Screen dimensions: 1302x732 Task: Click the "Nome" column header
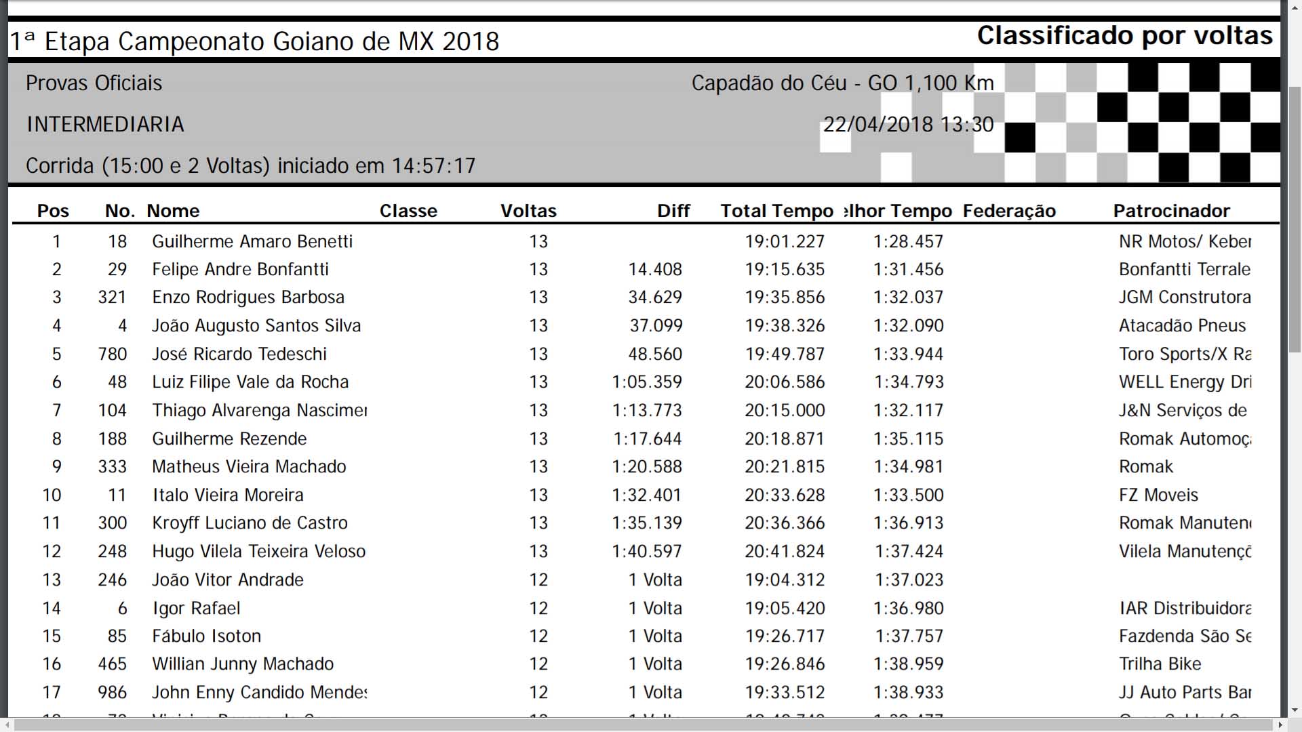173,211
